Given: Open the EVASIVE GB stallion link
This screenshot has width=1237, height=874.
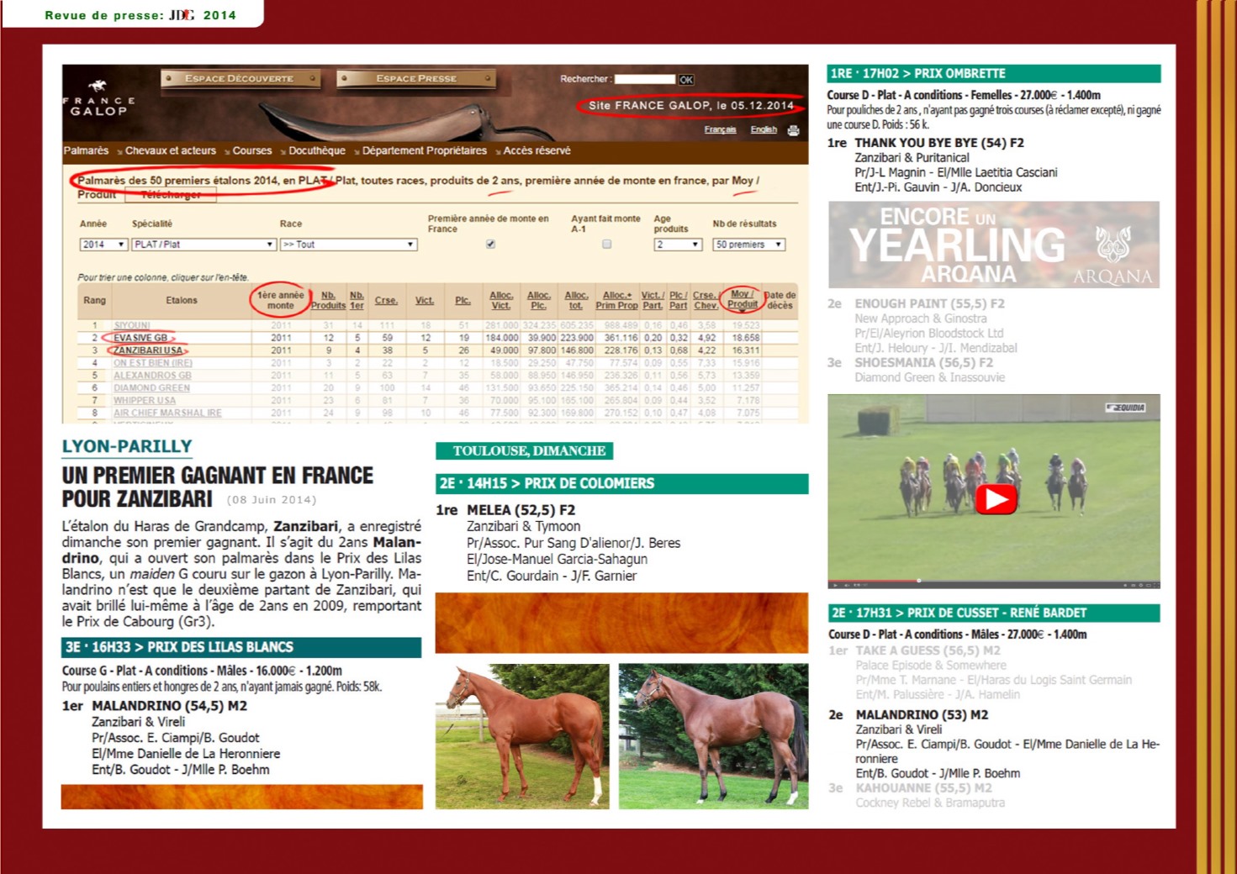Looking at the screenshot, I should (x=140, y=338).
